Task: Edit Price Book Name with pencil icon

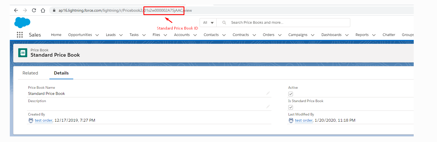Action: click(x=268, y=93)
